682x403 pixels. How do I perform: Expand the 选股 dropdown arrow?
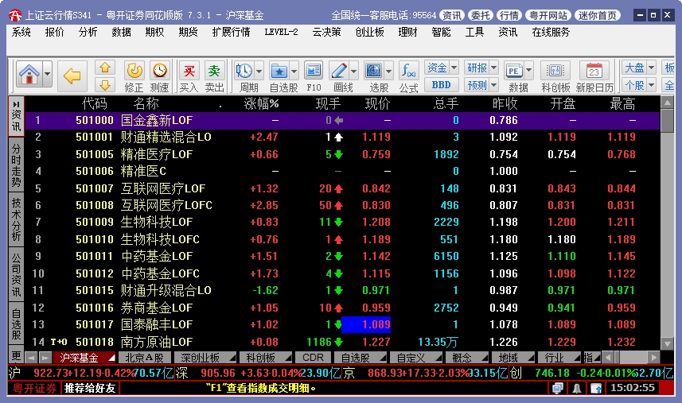[389, 71]
